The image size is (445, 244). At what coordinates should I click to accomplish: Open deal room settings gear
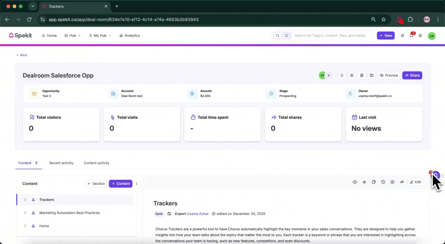pyautogui.click(x=352, y=75)
